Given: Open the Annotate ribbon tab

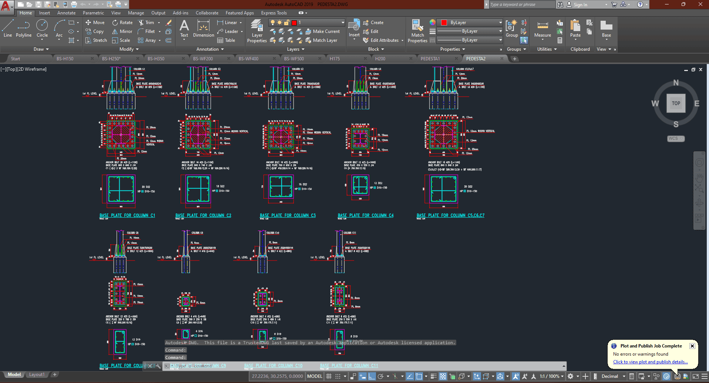Looking at the screenshot, I should (x=66, y=13).
